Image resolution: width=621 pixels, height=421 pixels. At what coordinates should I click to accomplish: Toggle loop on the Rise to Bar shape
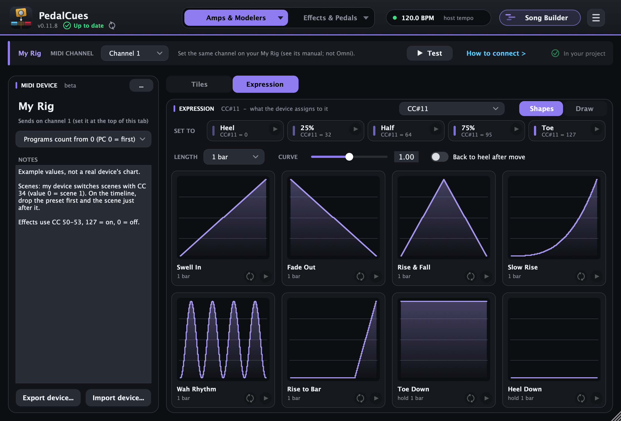tap(360, 398)
